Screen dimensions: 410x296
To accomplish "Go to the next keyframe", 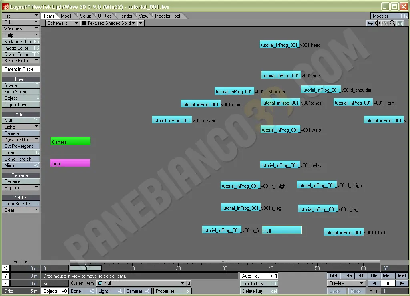I will 388,276.
